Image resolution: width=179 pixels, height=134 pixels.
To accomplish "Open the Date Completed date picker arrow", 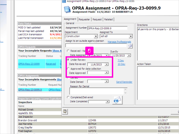I will click(x=107, y=102).
